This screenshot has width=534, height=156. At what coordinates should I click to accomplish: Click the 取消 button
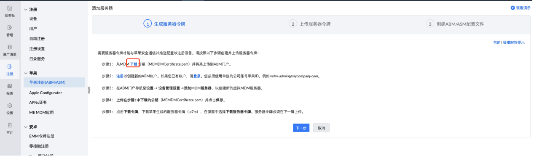pos(322,128)
